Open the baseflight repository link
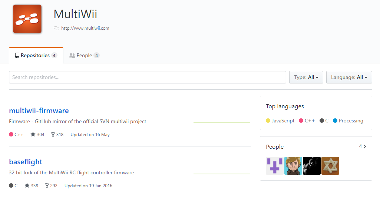The height and width of the screenshot is (204, 380). click(26, 162)
